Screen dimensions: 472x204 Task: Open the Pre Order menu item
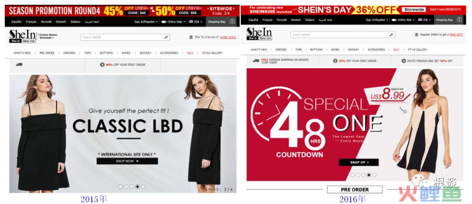point(47,53)
